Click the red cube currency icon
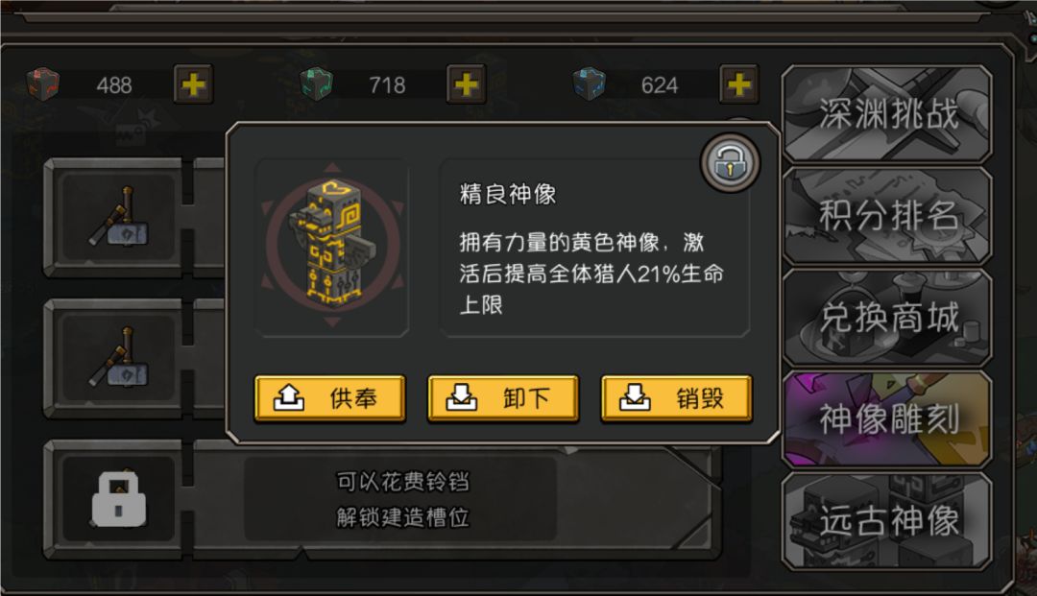Viewport: 1037px width, 596px height. tap(43, 84)
